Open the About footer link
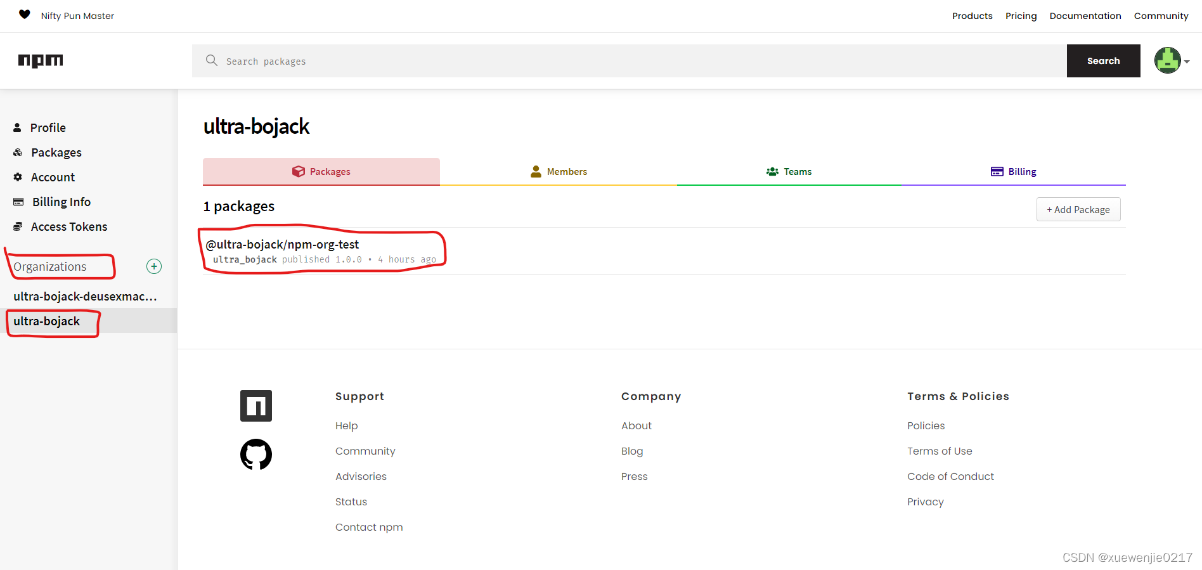This screenshot has width=1202, height=570. [636, 425]
